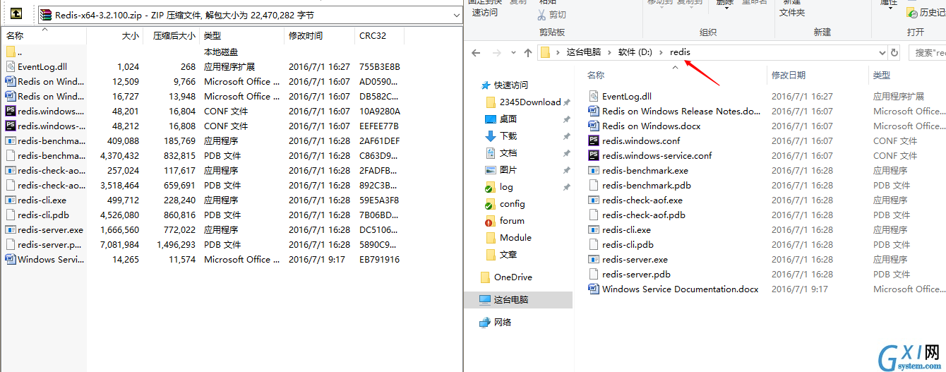Open the archive path dropdown for Redis-x64-3.2.100.zip
This screenshot has height=372, width=946.
point(456,14)
